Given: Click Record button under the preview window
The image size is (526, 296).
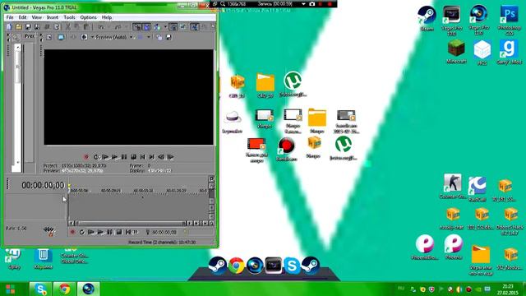Looking at the screenshot, I should [86, 157].
